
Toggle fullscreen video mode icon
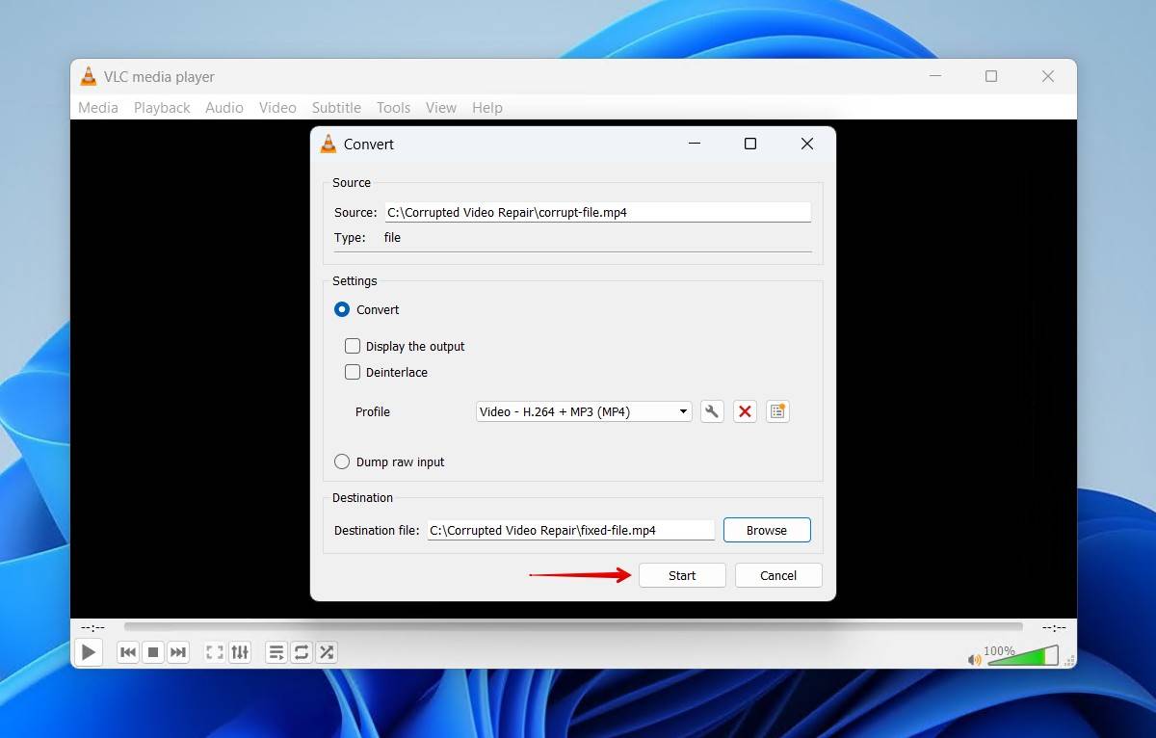pos(215,652)
